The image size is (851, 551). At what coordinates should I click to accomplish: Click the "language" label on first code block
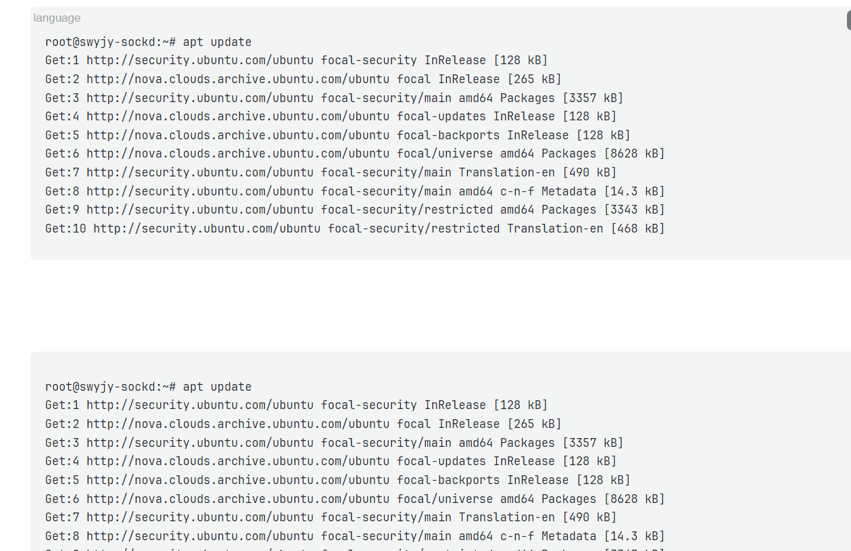57,18
